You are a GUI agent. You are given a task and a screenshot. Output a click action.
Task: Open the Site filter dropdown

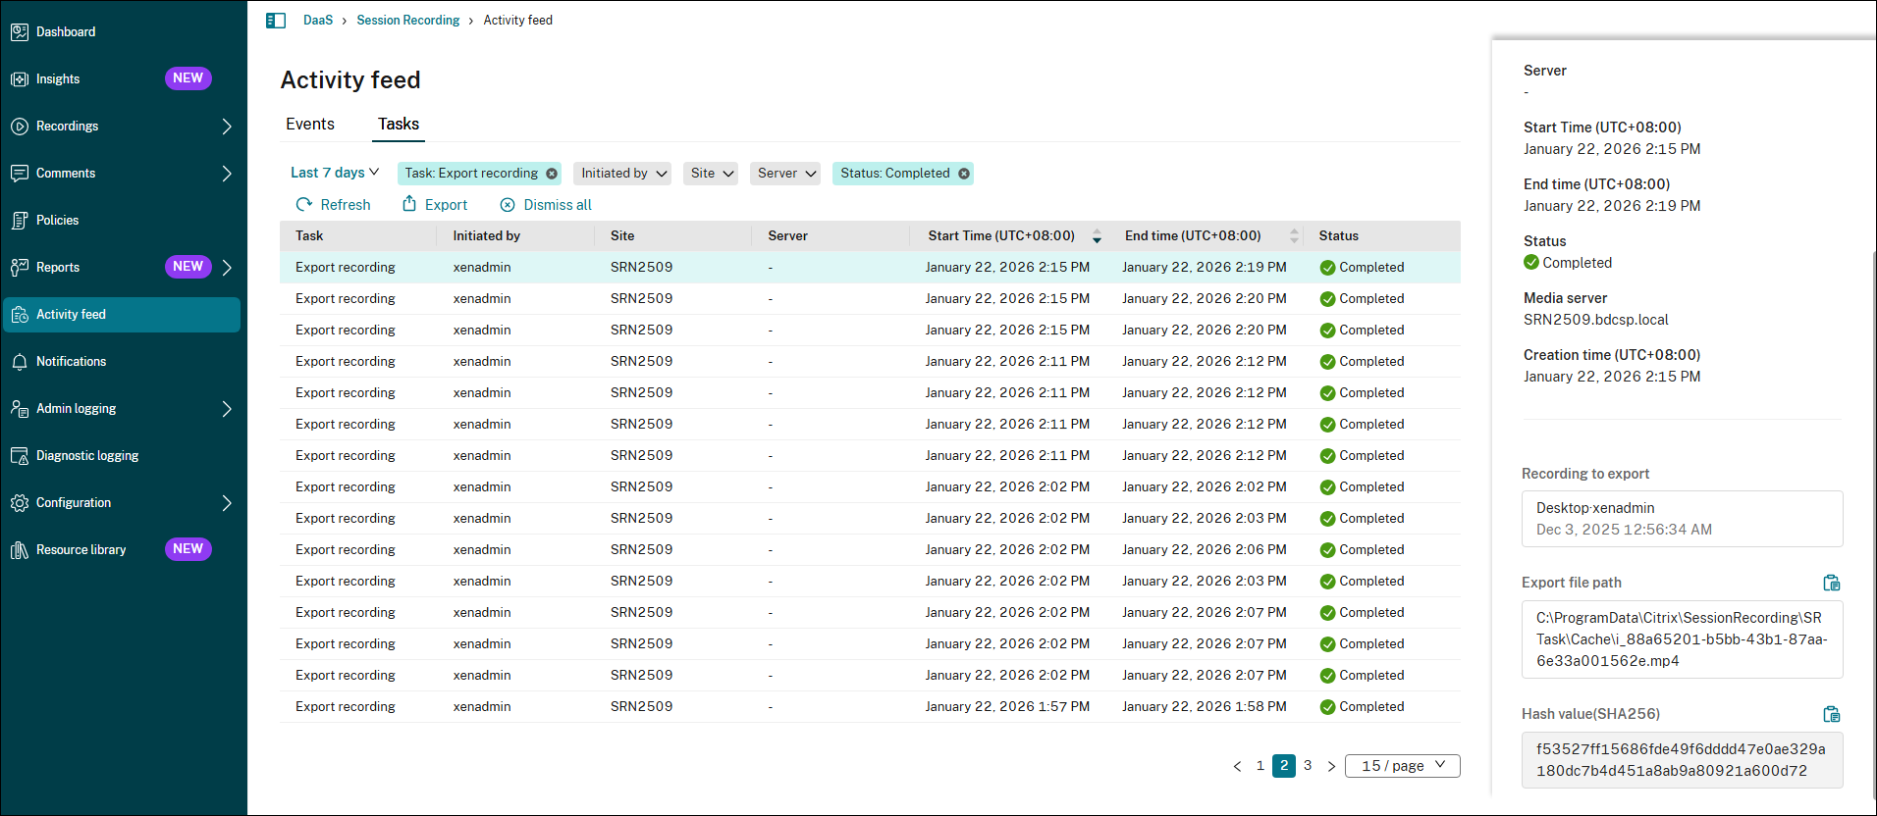(x=711, y=174)
